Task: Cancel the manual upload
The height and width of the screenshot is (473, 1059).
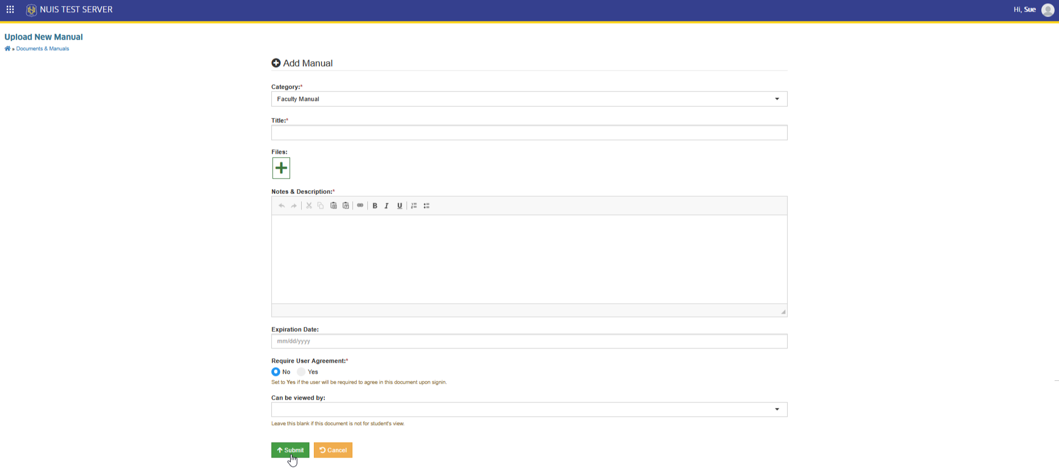Action: tap(333, 450)
